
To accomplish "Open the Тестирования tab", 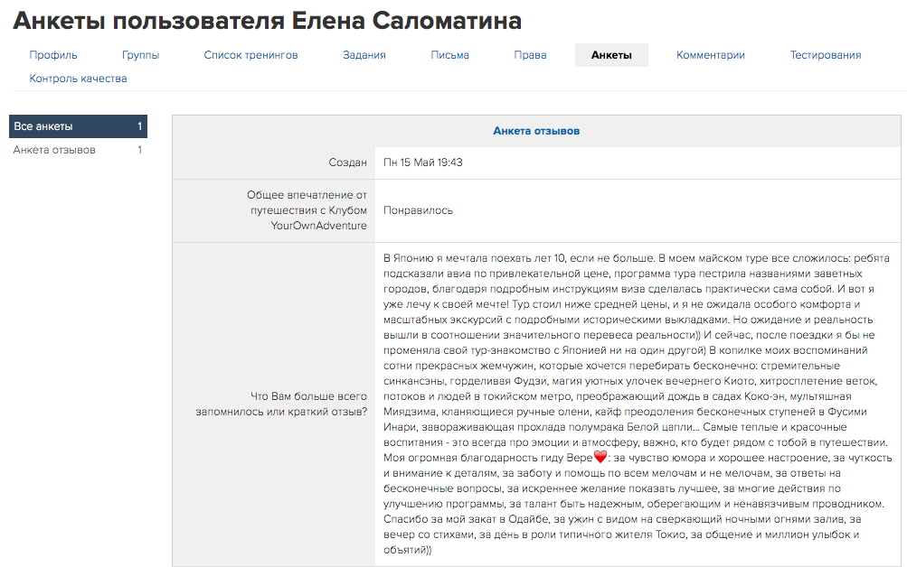I will pyautogui.click(x=825, y=55).
